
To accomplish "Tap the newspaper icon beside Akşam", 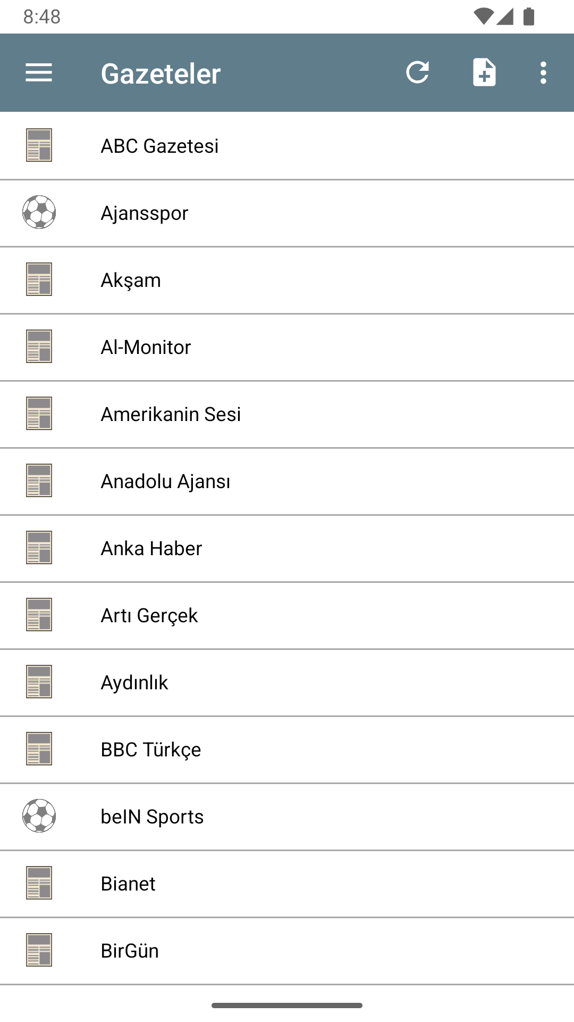I will tap(39, 279).
